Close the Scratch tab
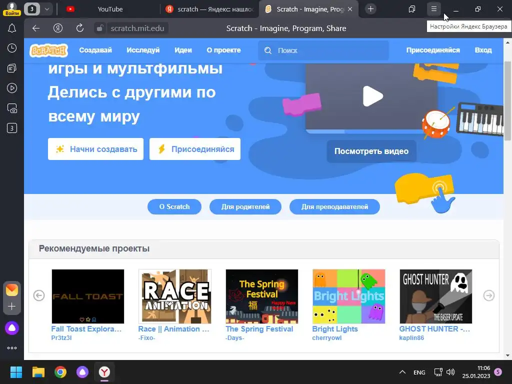Image resolution: width=512 pixels, height=384 pixels. 350,9
